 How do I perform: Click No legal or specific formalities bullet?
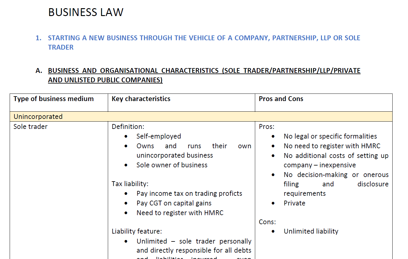tap(330, 136)
